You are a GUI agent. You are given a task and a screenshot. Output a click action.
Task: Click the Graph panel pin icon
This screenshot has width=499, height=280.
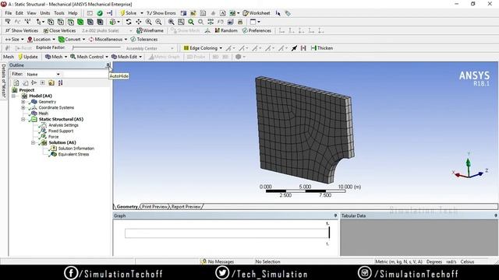click(x=335, y=215)
